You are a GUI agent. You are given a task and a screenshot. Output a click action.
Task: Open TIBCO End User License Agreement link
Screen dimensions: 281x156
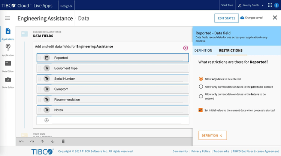pos(256,152)
